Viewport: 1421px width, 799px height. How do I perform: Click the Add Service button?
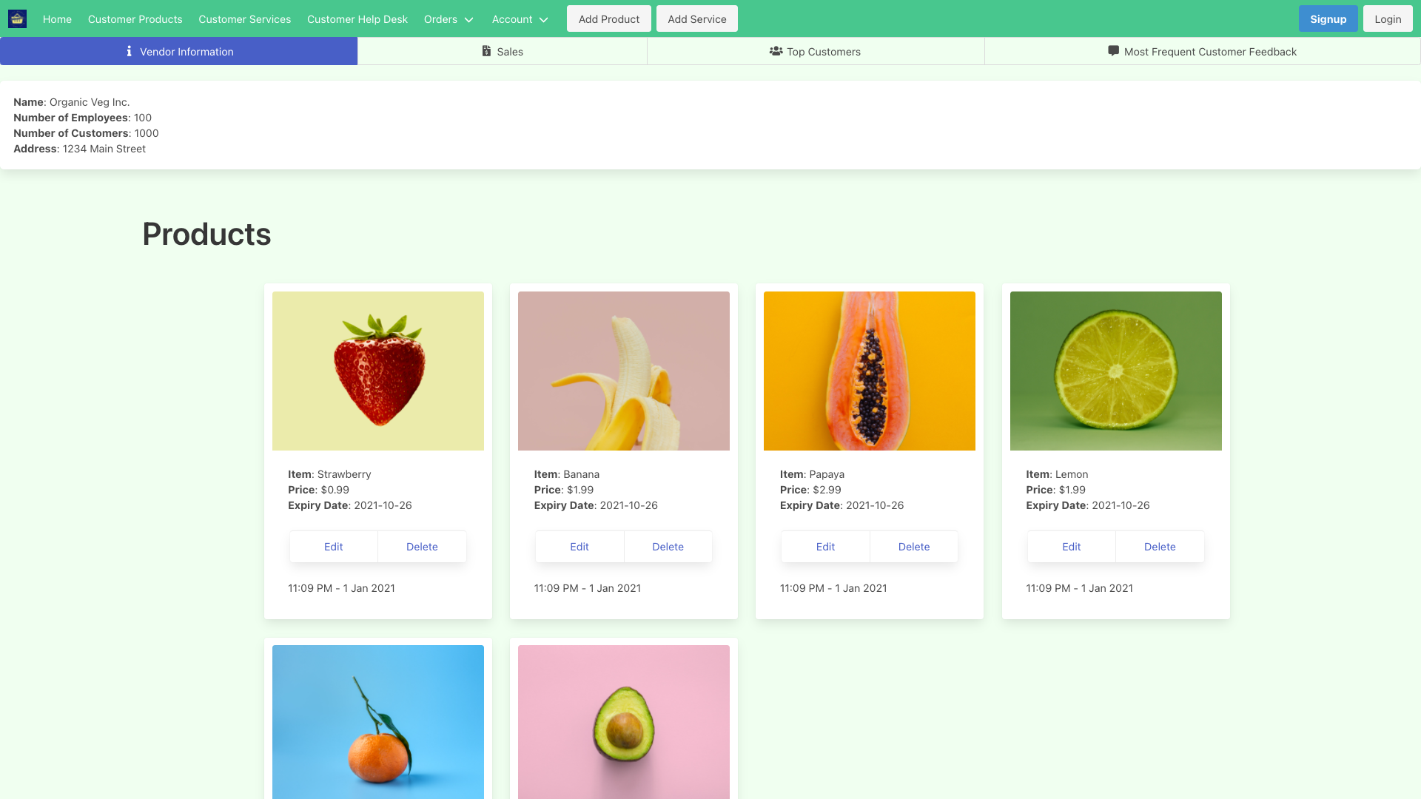click(697, 19)
